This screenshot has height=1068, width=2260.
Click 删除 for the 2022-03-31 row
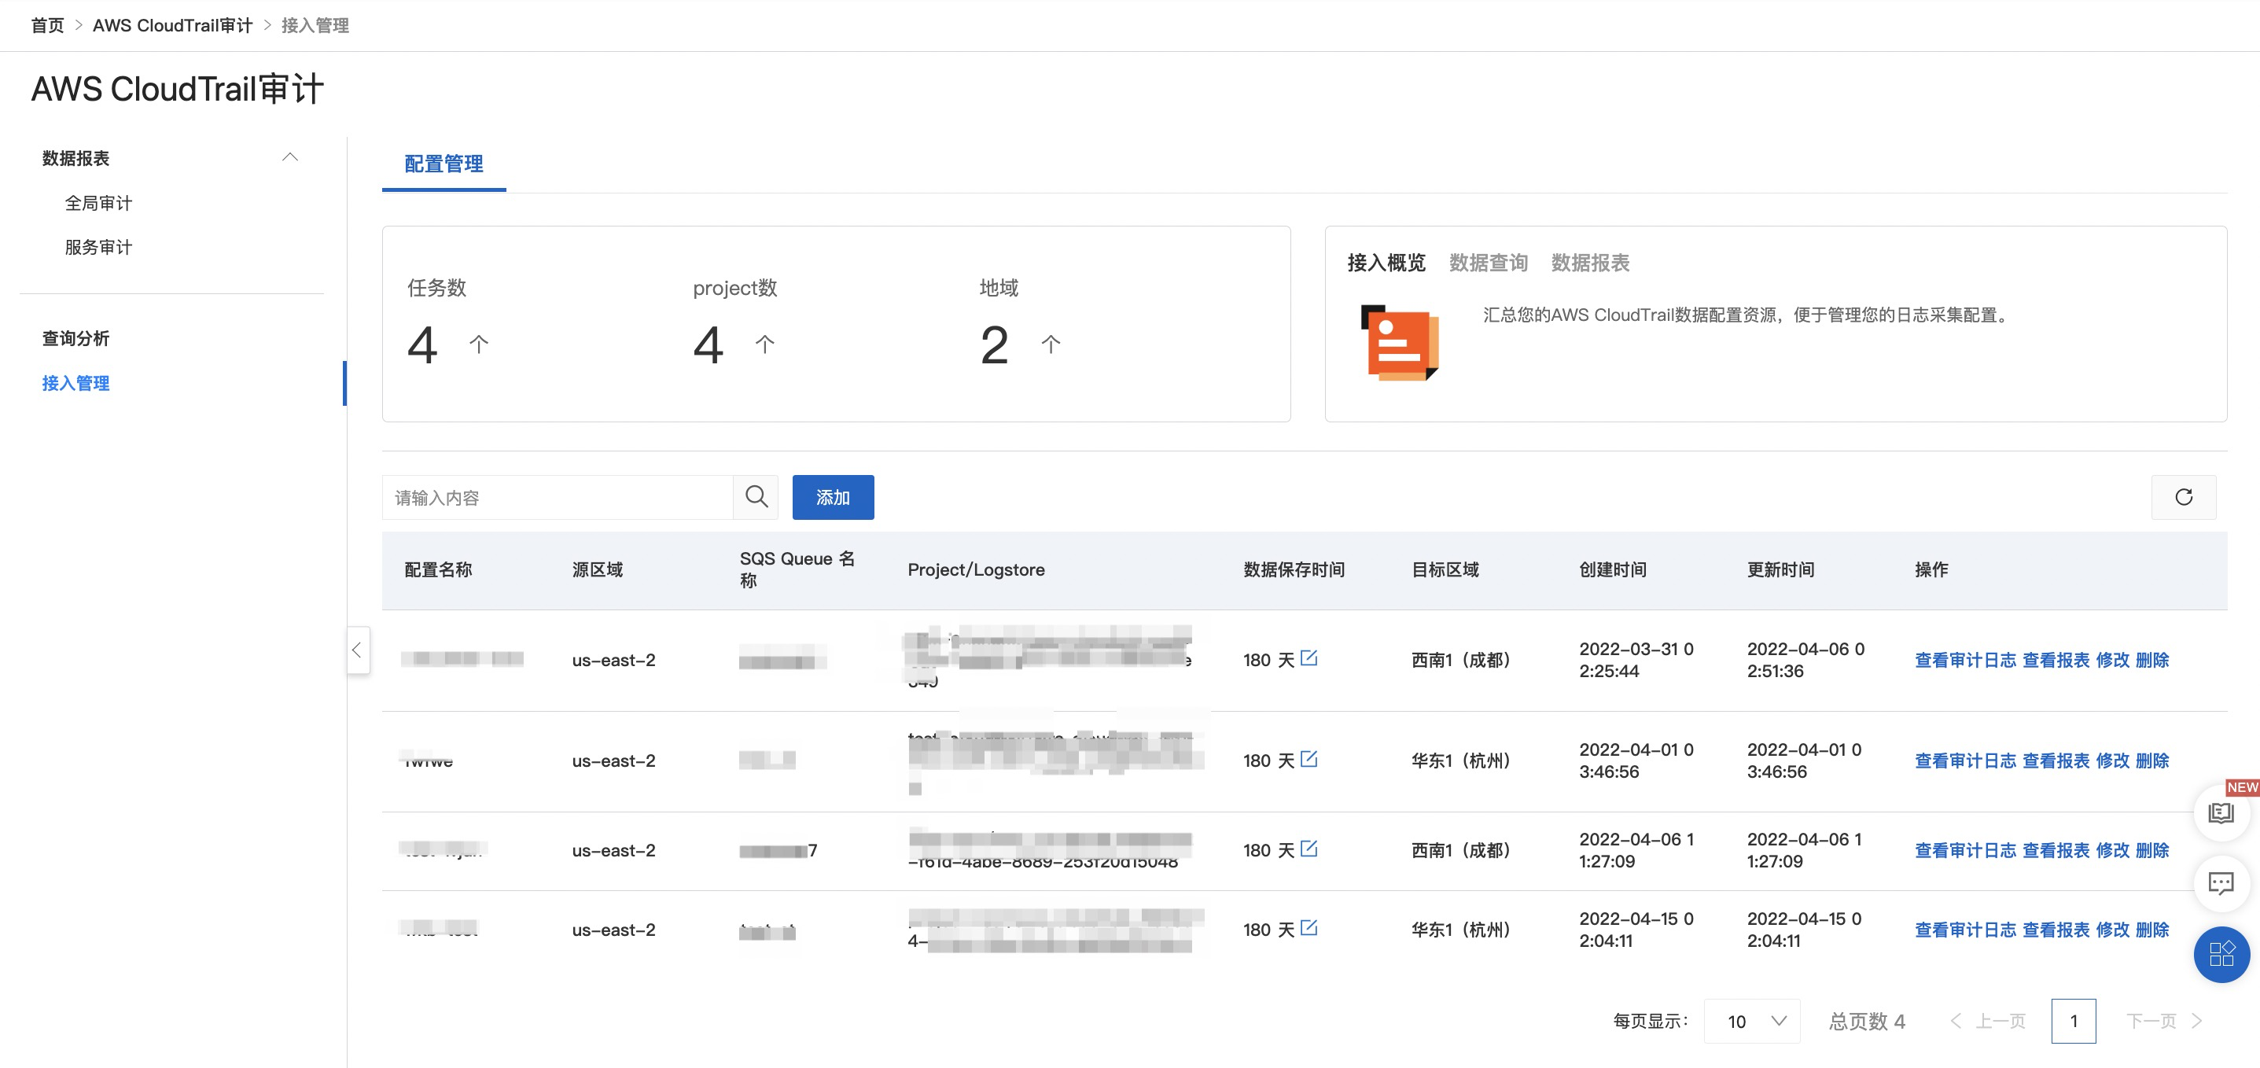coord(2152,660)
